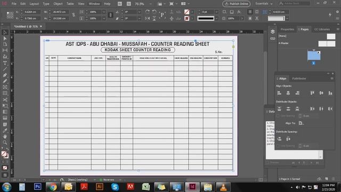Click the stroke color swatch in control bar
The image size is (341, 192).
pyautogui.click(x=186, y=19)
